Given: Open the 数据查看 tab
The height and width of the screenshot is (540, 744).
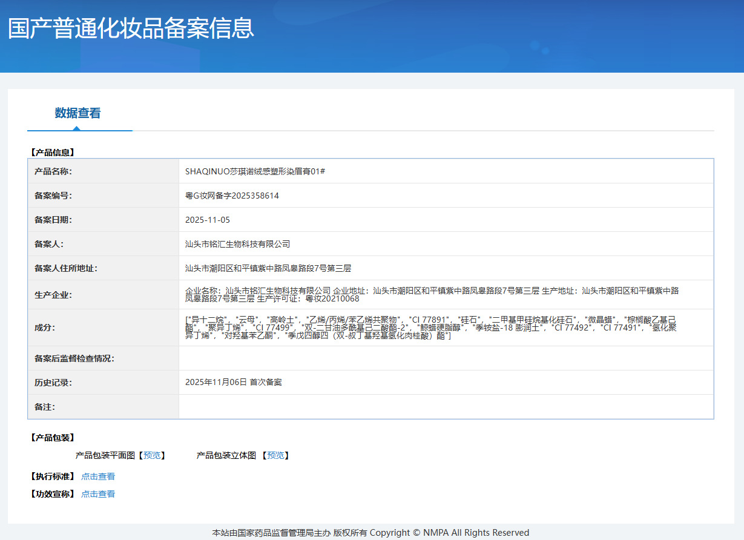Looking at the screenshot, I should [77, 113].
